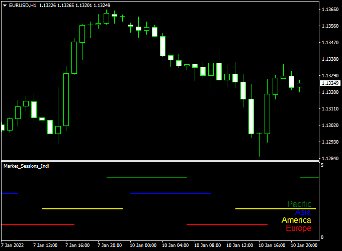This screenshot has height=251, width=342.
Task: Click the America session legend label
Action: click(296, 220)
